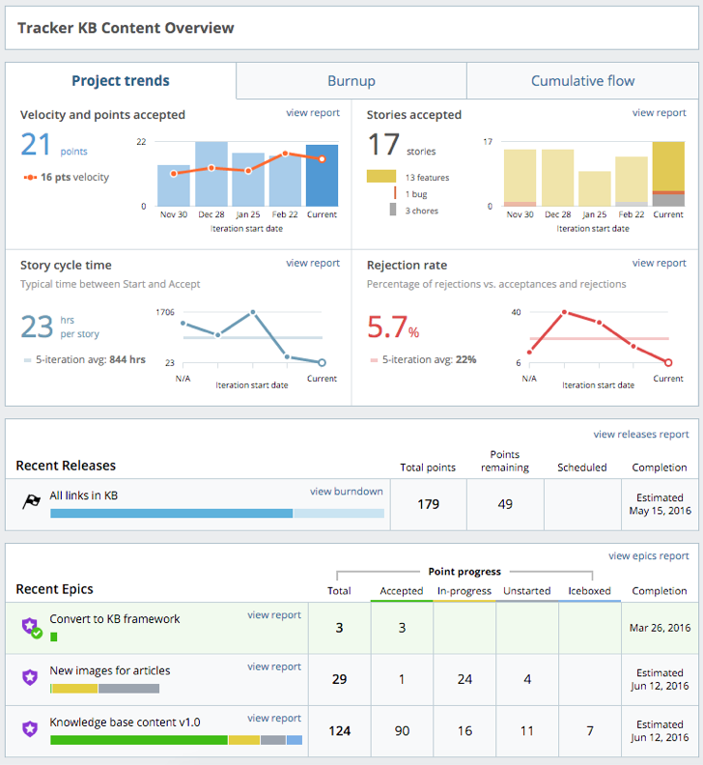Open the view releases report link
Screen dimensions: 703x765
[x=640, y=435]
